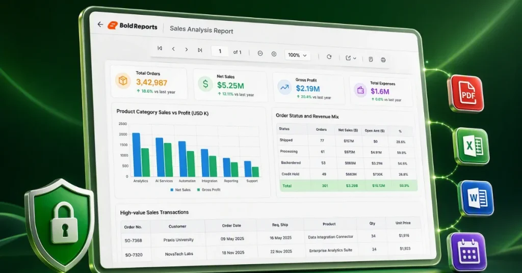Click the Gross Profit chart legend item

208,189
